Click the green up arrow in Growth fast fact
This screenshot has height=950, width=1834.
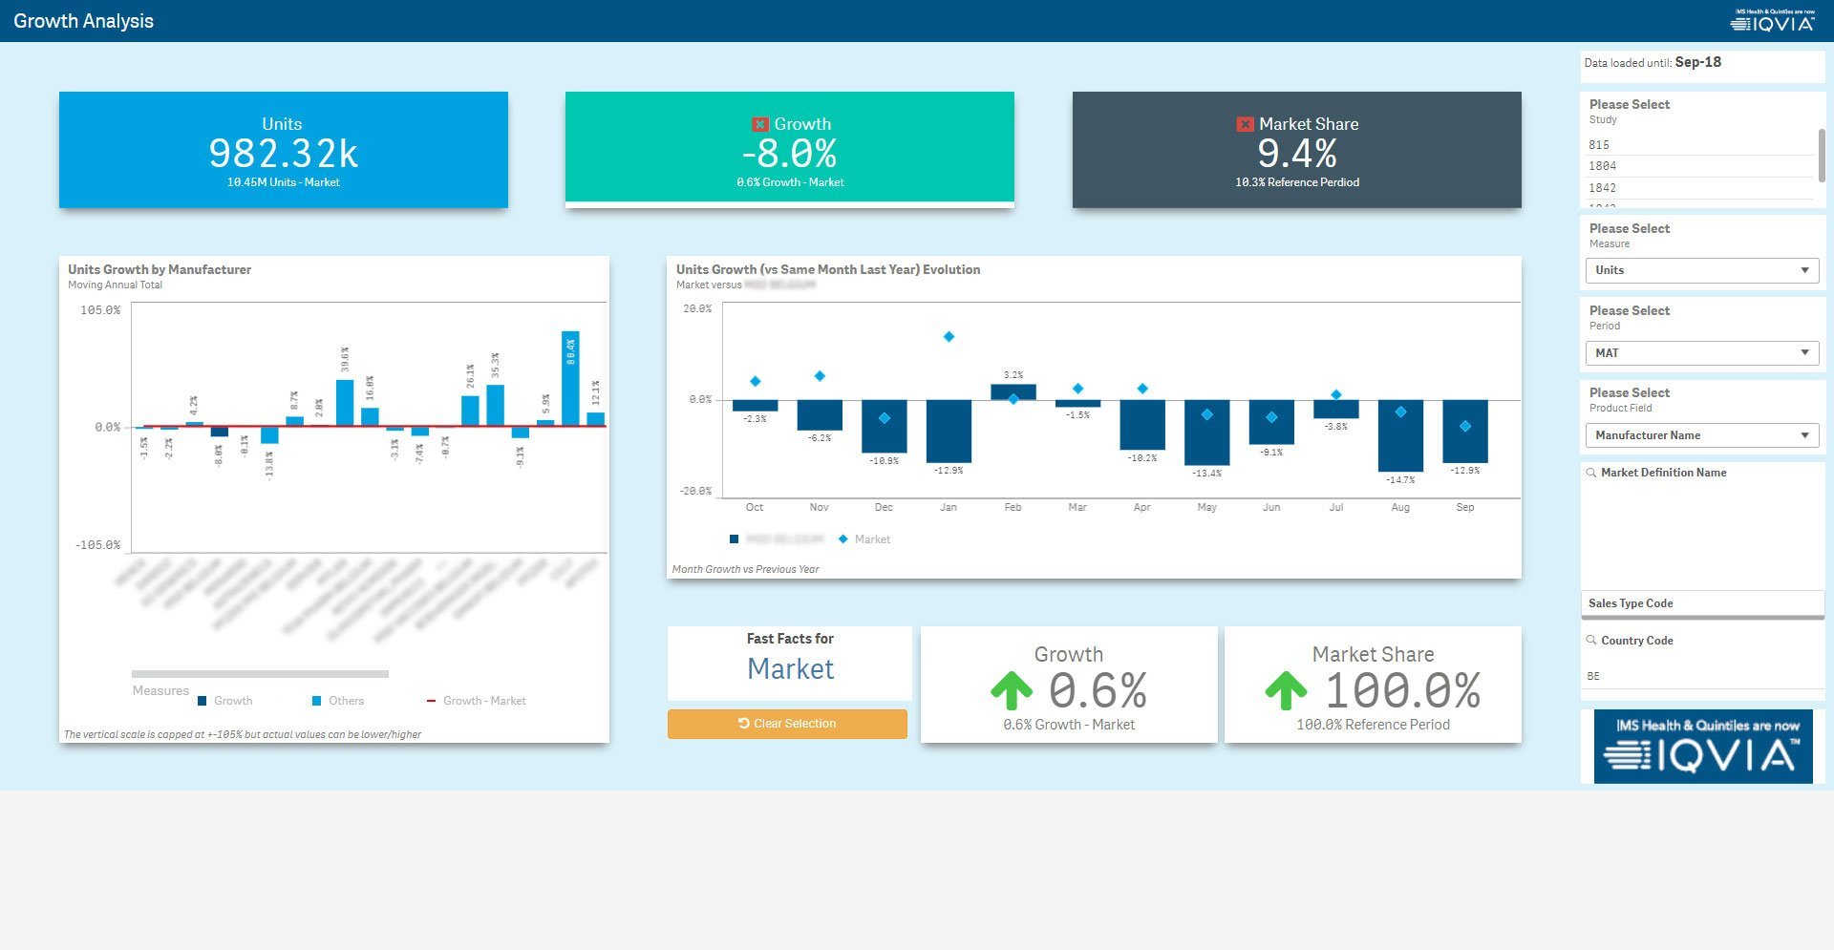pos(1012,690)
